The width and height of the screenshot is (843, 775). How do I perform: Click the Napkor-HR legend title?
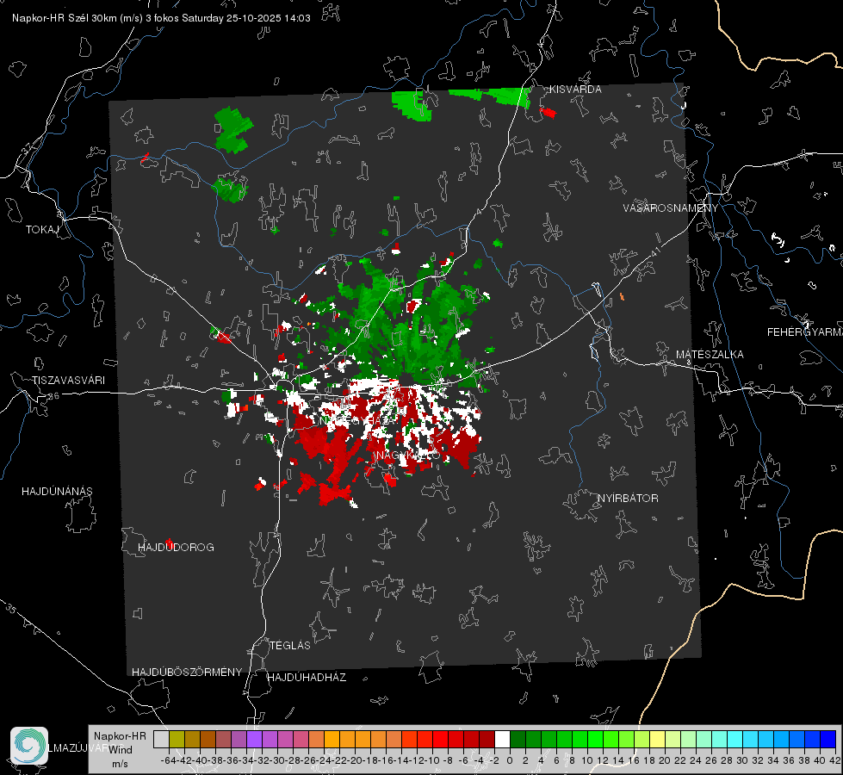pos(120,736)
